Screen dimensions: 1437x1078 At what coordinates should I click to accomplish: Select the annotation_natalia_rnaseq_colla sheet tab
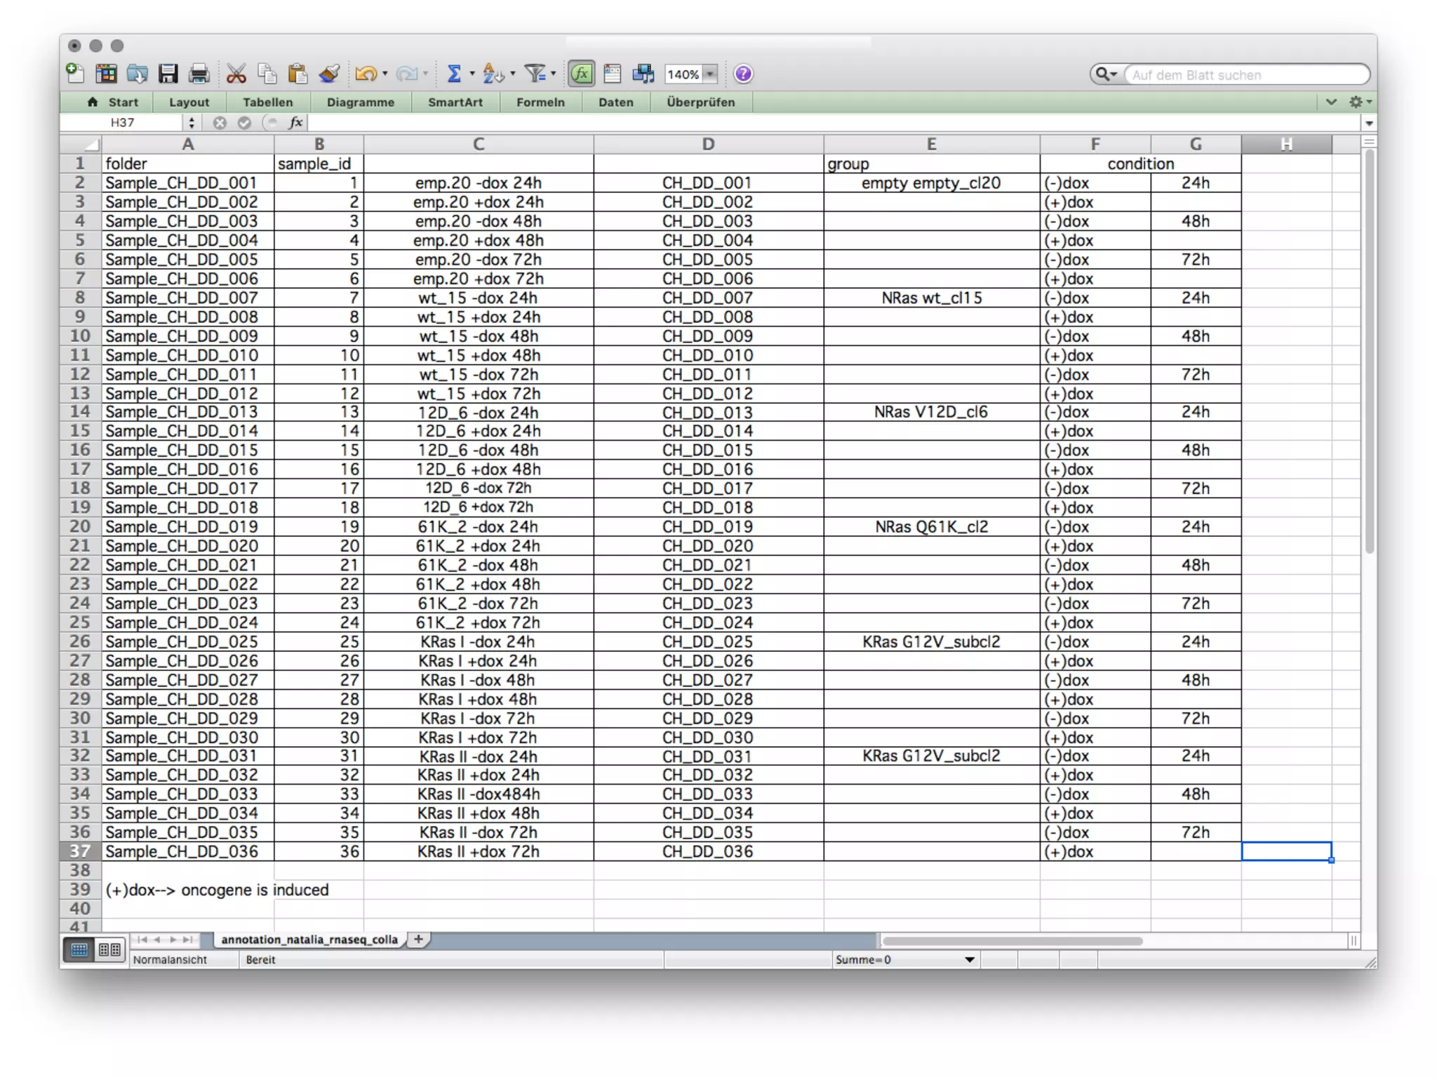point(309,939)
